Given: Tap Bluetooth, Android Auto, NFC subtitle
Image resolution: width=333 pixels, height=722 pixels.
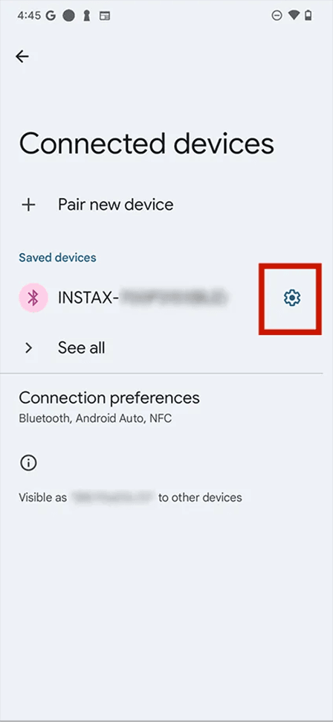Looking at the screenshot, I should click(x=95, y=418).
